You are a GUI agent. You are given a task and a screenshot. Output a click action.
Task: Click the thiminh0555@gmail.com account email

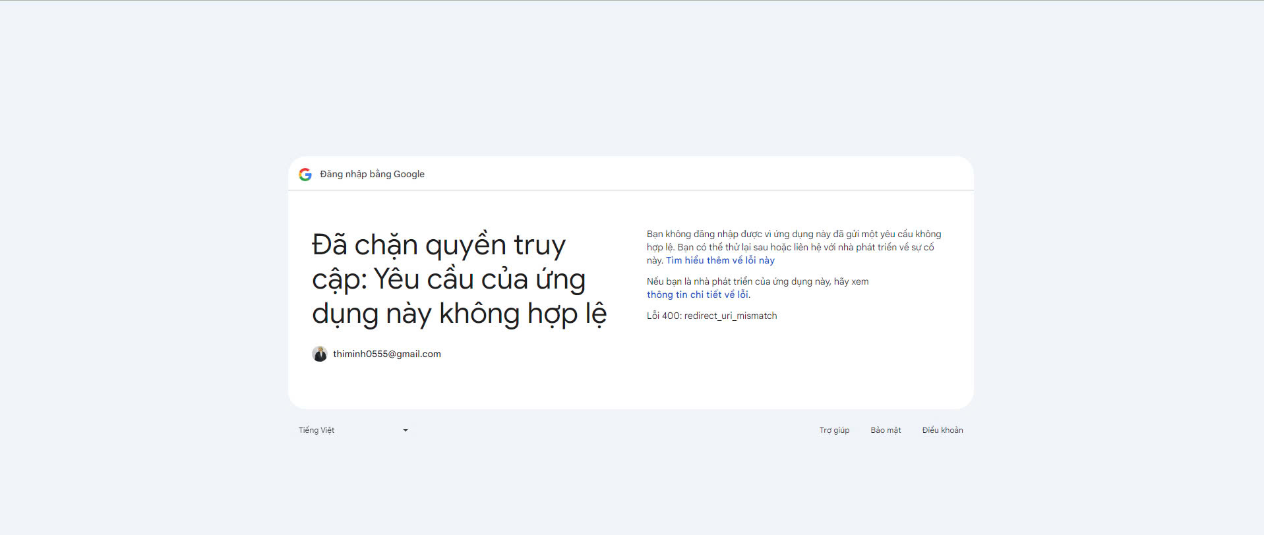[x=387, y=354]
